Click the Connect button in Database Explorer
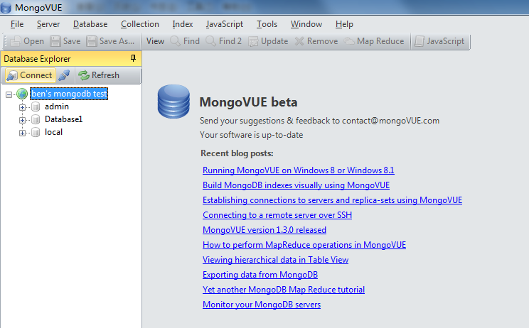The image size is (529, 328). tap(30, 75)
